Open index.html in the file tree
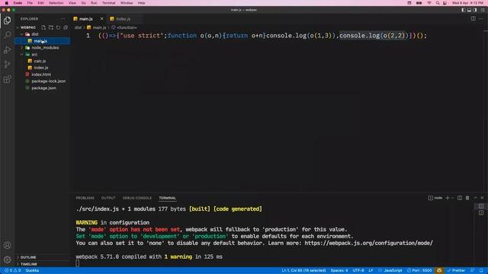Viewport: 488px width, 274px height. [41, 75]
